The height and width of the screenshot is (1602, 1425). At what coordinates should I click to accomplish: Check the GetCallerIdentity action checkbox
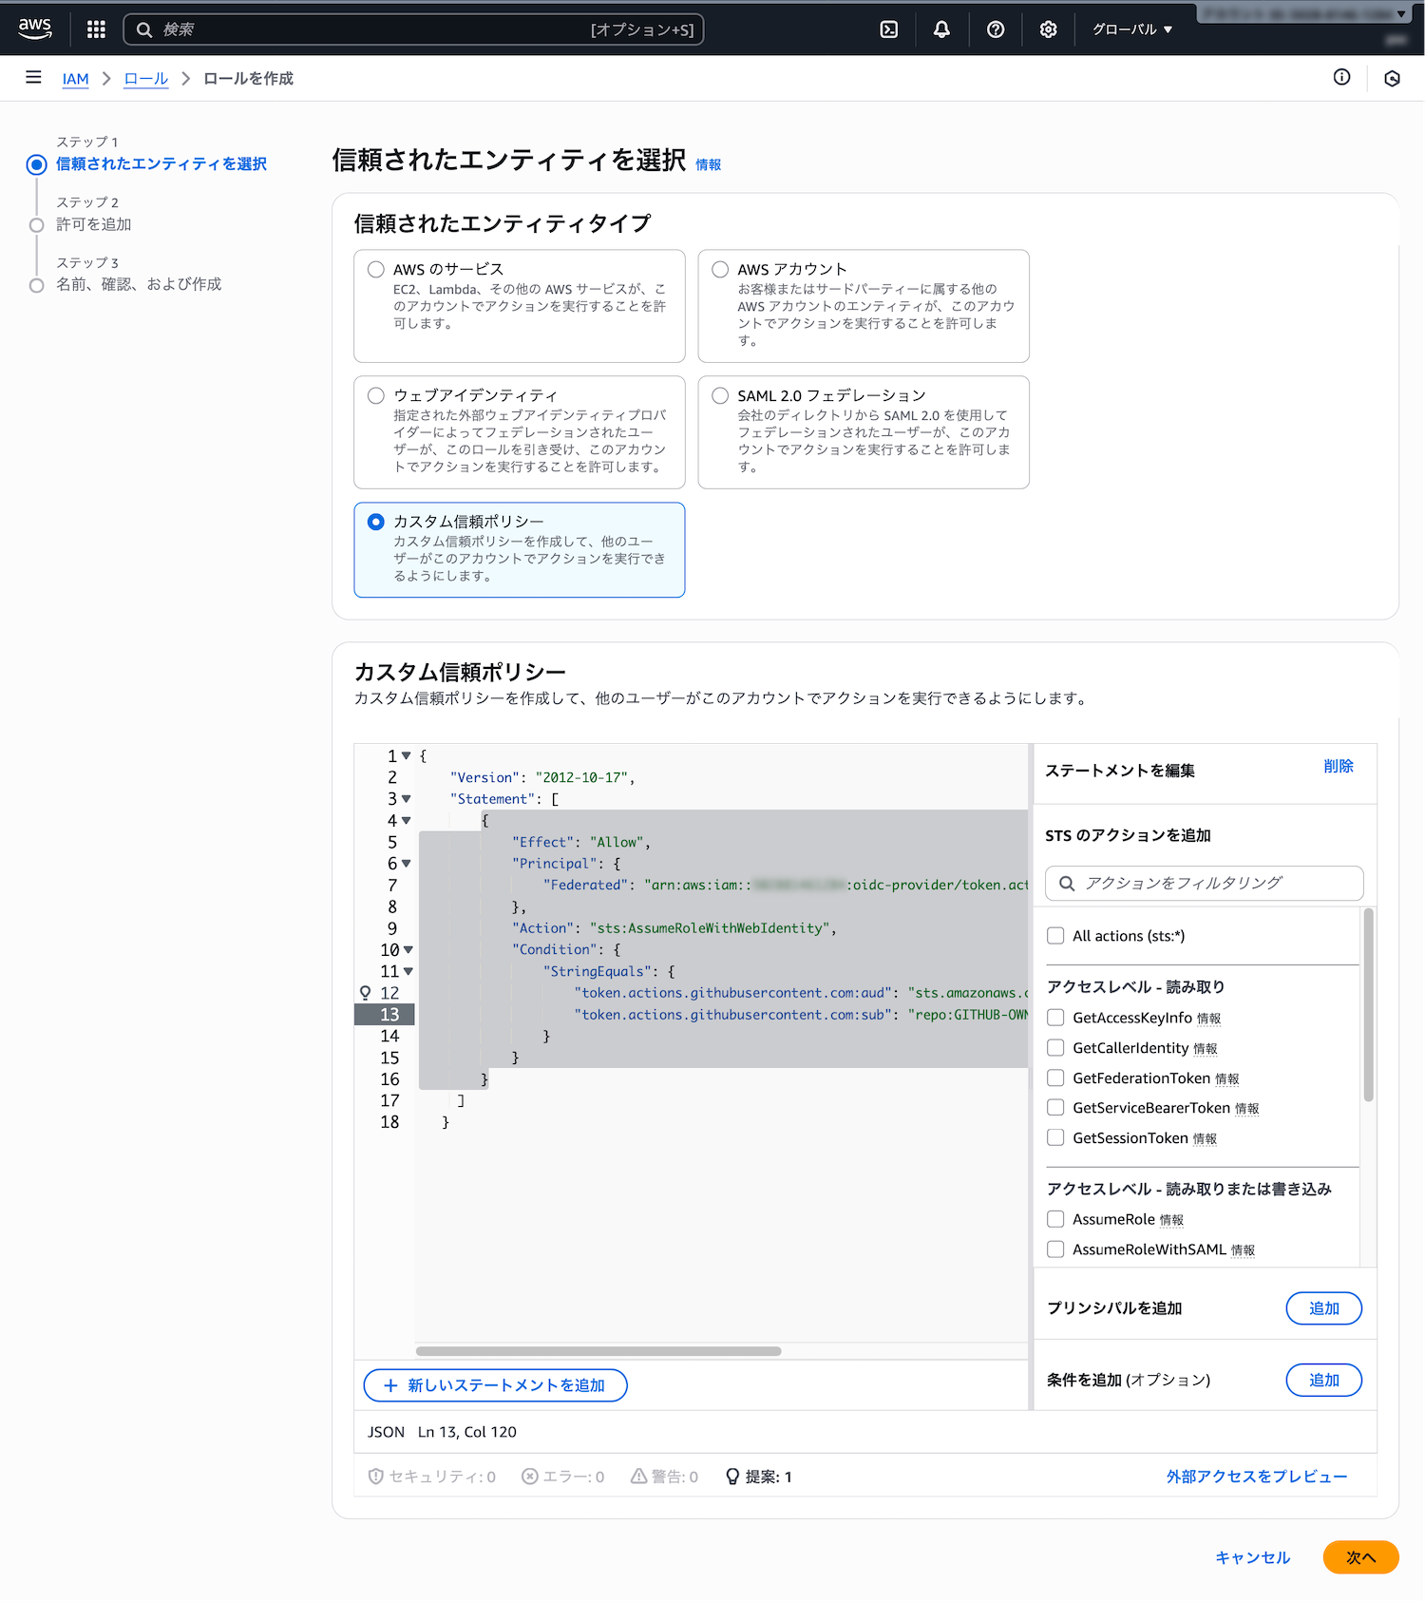pos(1055,1048)
